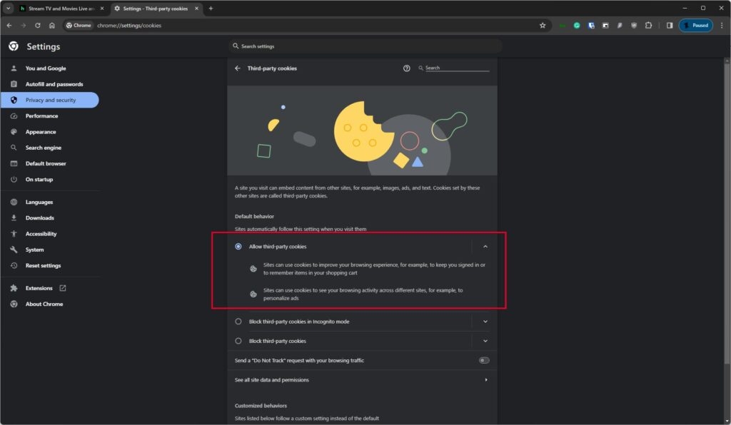This screenshot has height=425, width=731.
Task: Click the Search engine magnifier icon
Action: (x=14, y=148)
